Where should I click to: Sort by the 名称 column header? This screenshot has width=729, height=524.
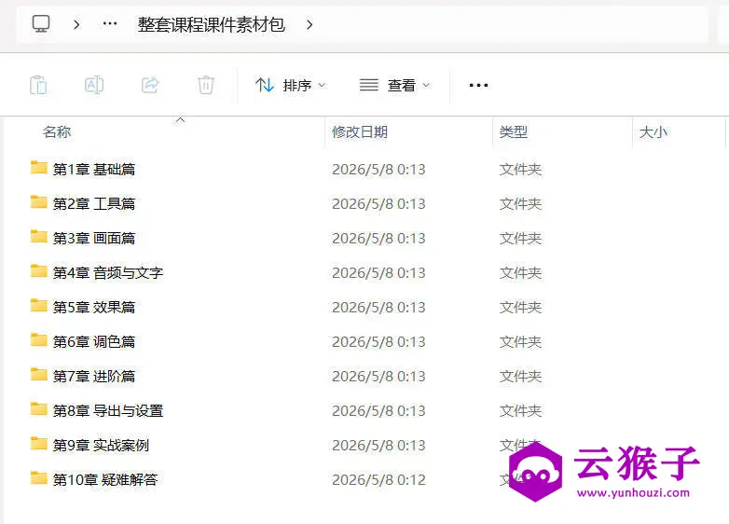pyautogui.click(x=57, y=132)
